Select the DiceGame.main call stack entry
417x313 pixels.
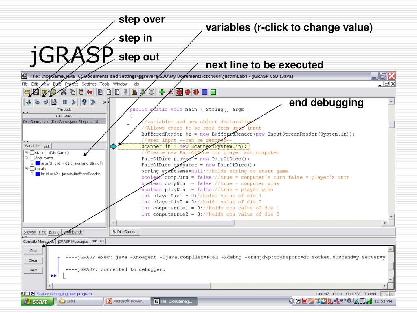pos(64,121)
